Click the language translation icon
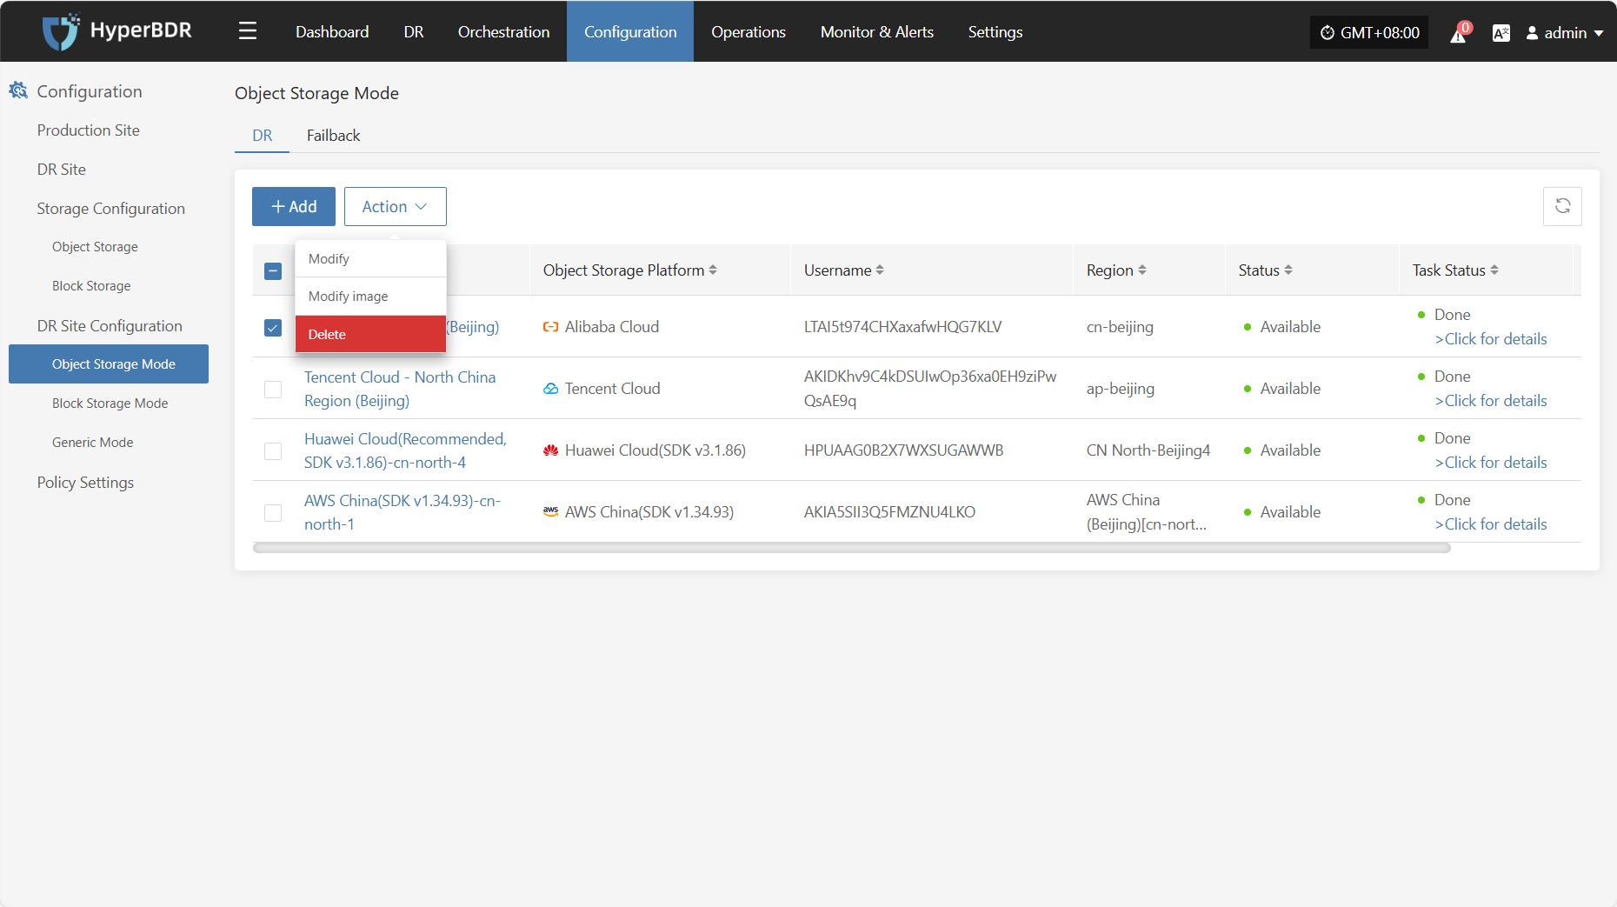 [1501, 33]
